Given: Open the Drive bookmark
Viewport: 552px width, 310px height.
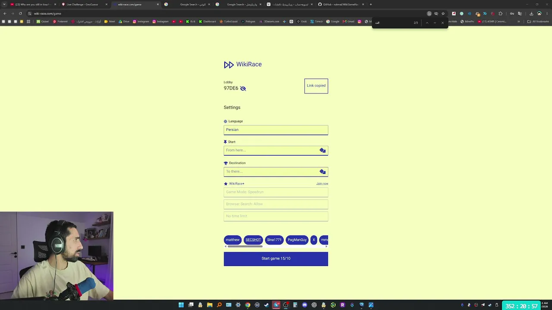Looking at the screenshot, I should coord(124,22).
